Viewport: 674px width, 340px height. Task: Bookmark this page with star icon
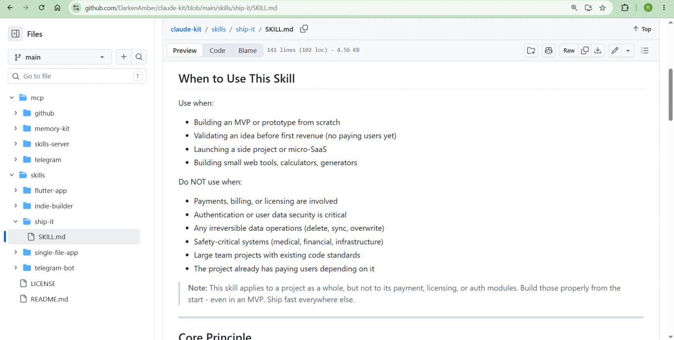[603, 8]
